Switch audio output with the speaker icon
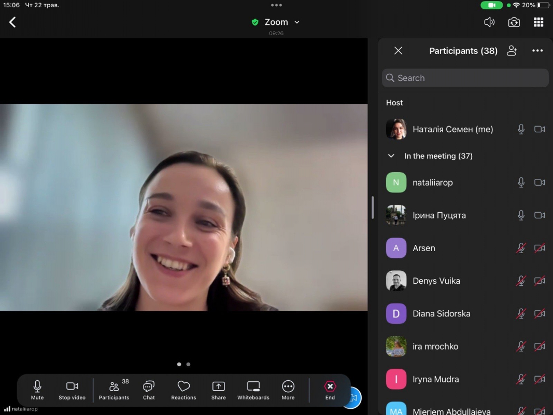Screen dimensions: 553x415 click(x=489, y=22)
